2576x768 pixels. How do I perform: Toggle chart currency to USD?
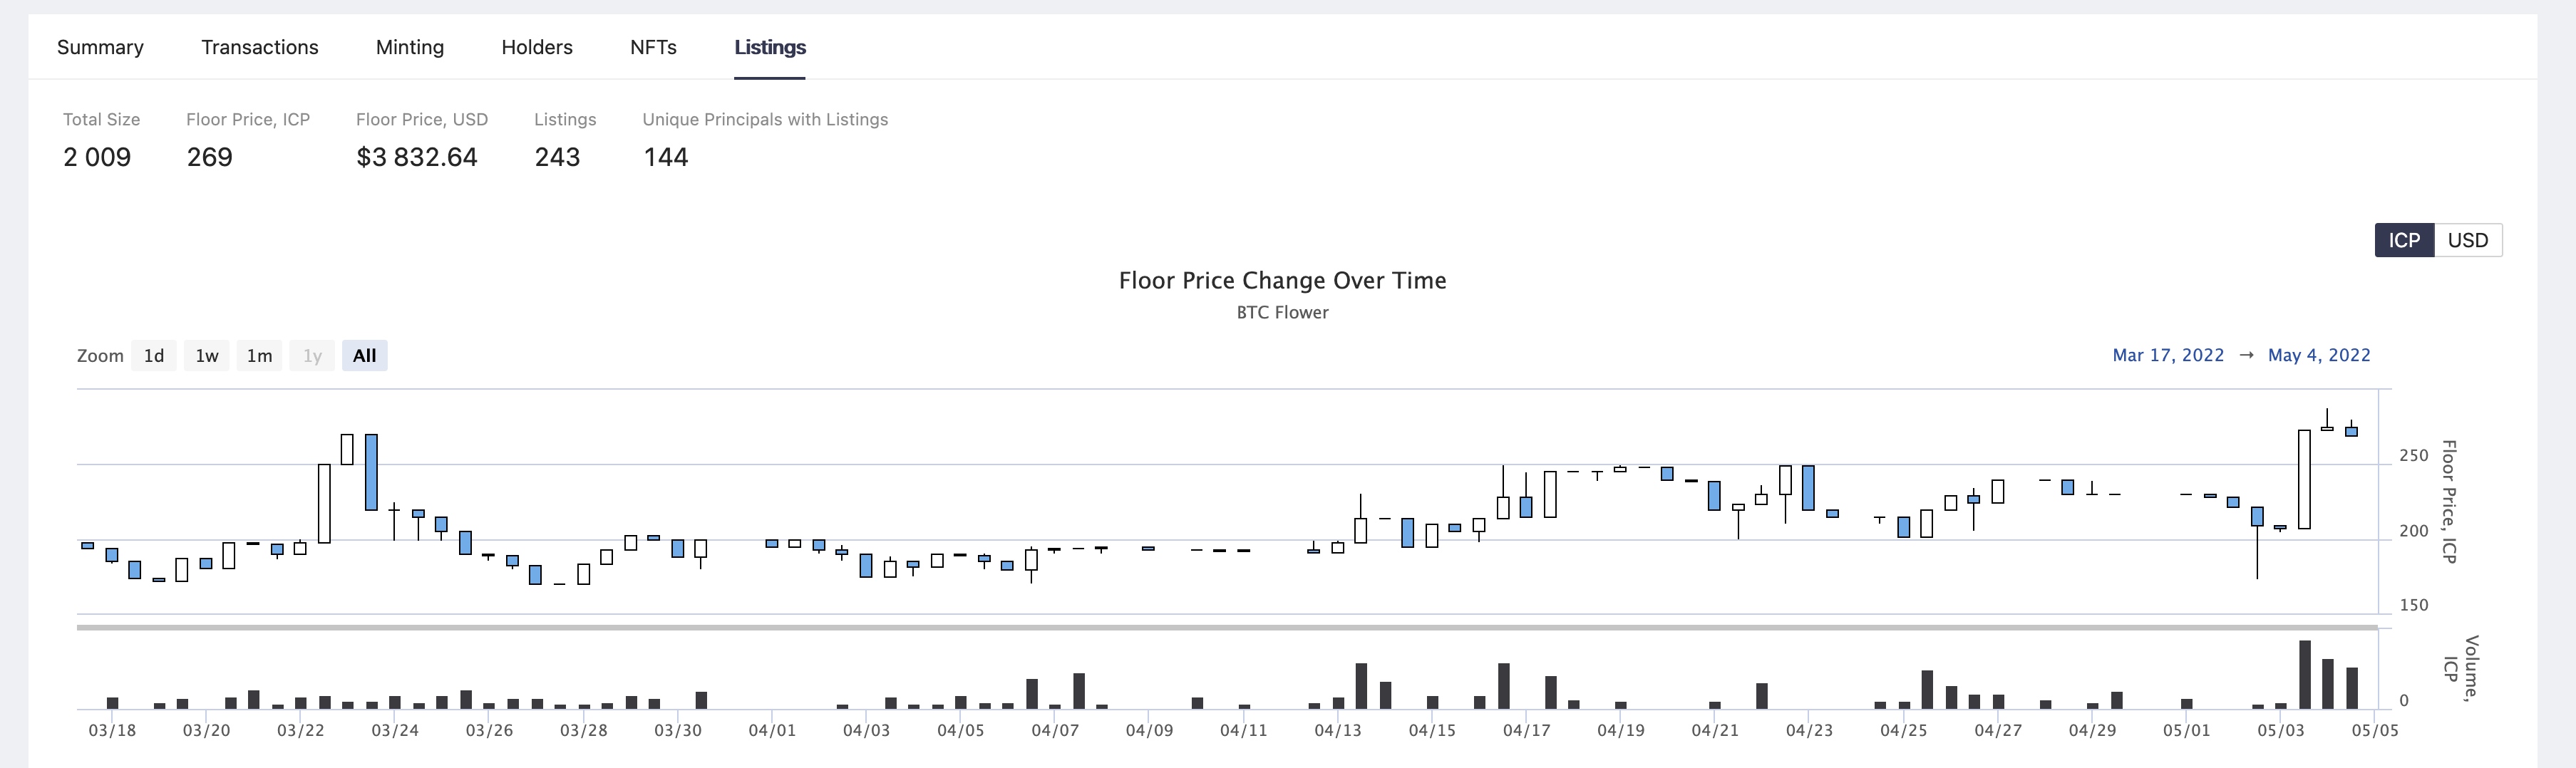2467,240
